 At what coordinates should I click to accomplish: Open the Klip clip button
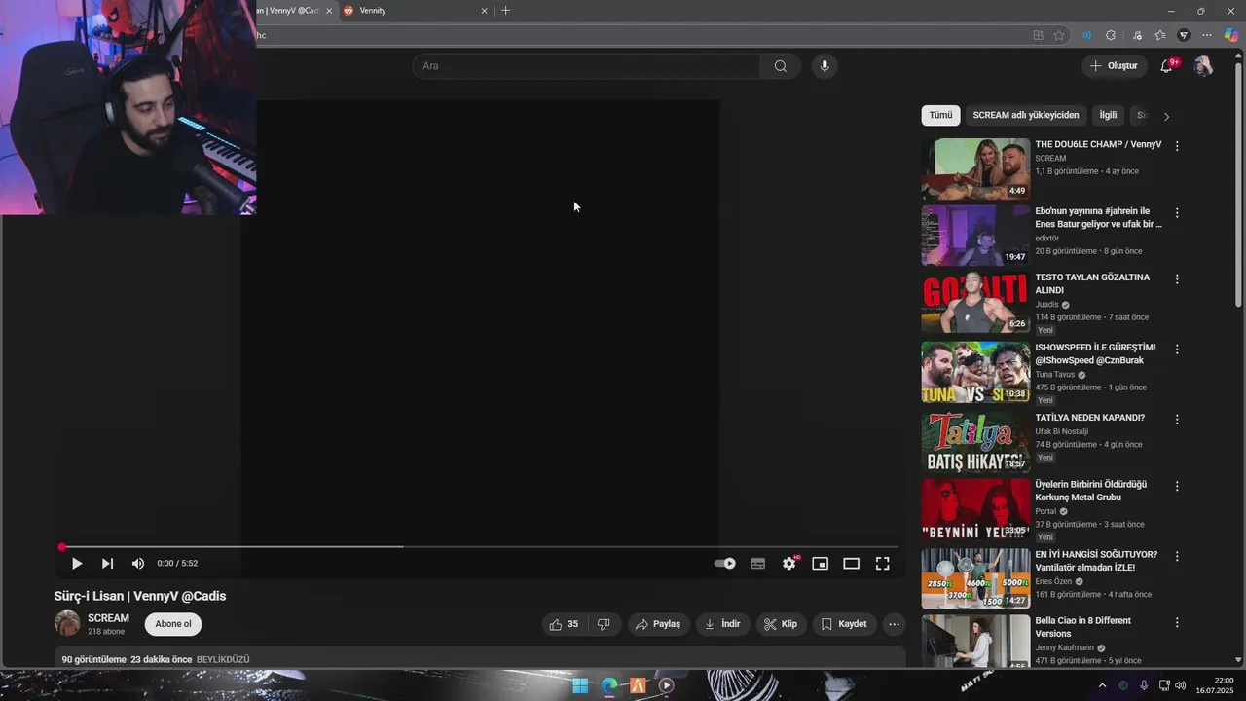pos(781,624)
